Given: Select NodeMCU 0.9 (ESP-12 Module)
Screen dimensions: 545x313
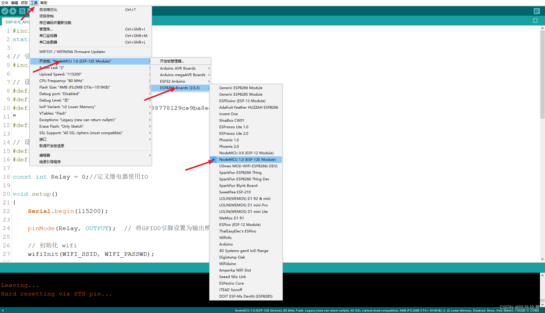Looking at the screenshot, I should [246, 153].
